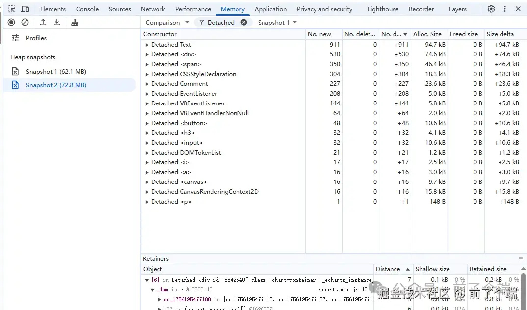Sort by the No. deleted column

[x=360, y=34]
